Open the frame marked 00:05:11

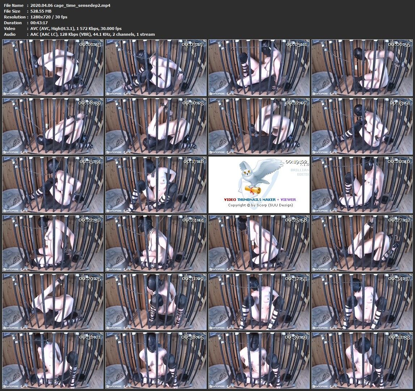click(x=259, y=68)
